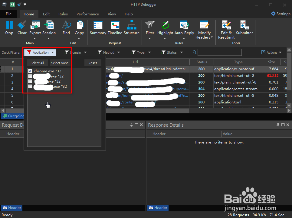Sort by the Url column header
Viewport: 292px width, 218px height.
135,62
